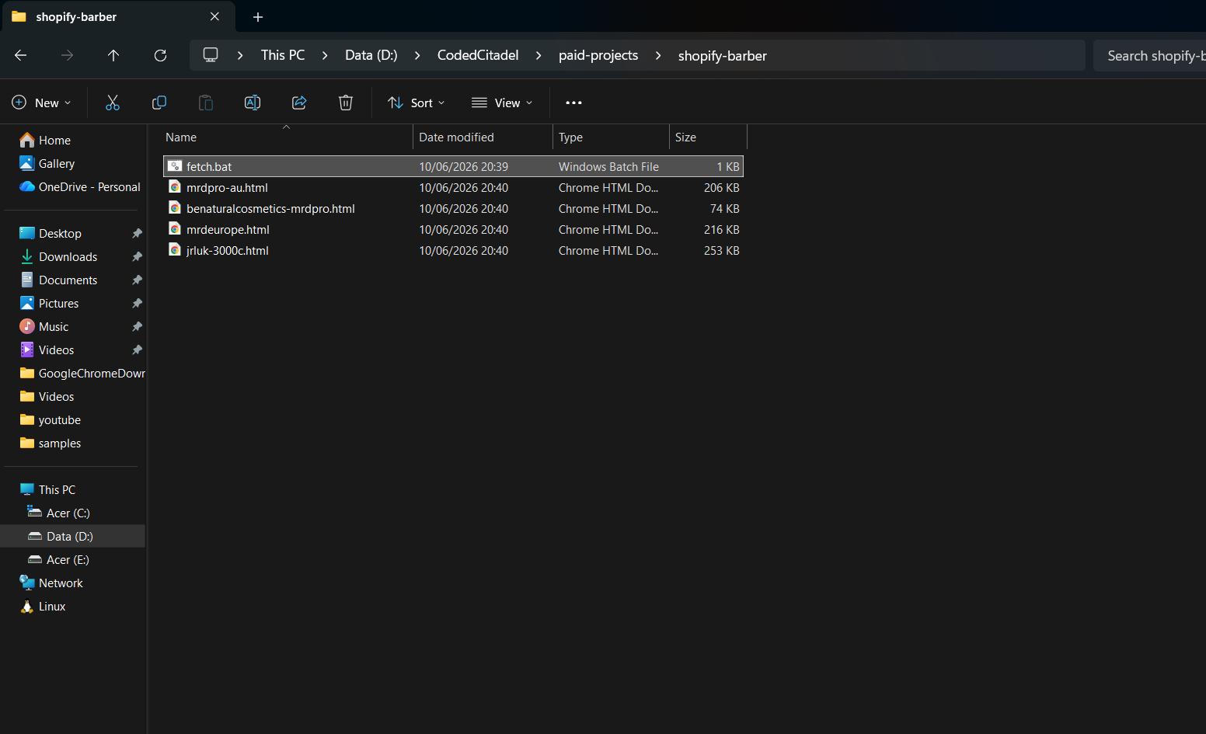
Task: Select the mrdeurope.html file
Action: point(453,229)
